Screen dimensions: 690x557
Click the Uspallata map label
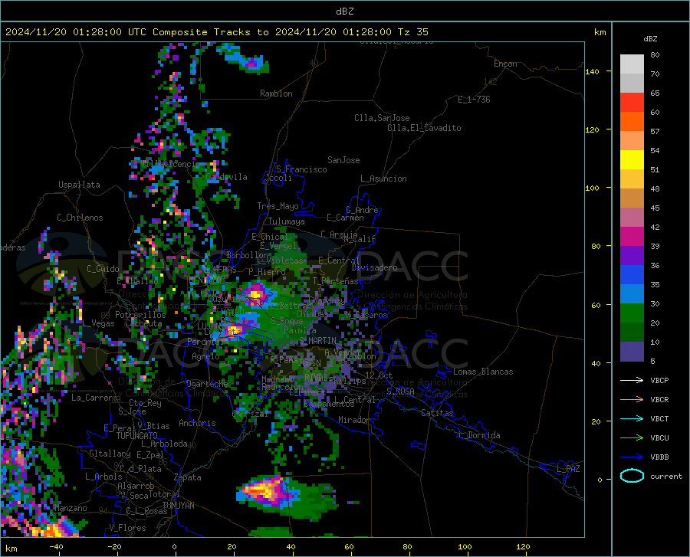pos(79,185)
